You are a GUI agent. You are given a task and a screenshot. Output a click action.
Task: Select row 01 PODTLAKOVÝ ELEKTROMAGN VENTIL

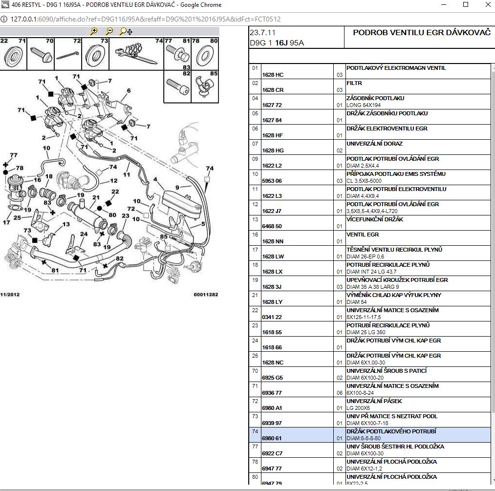[x=370, y=71]
